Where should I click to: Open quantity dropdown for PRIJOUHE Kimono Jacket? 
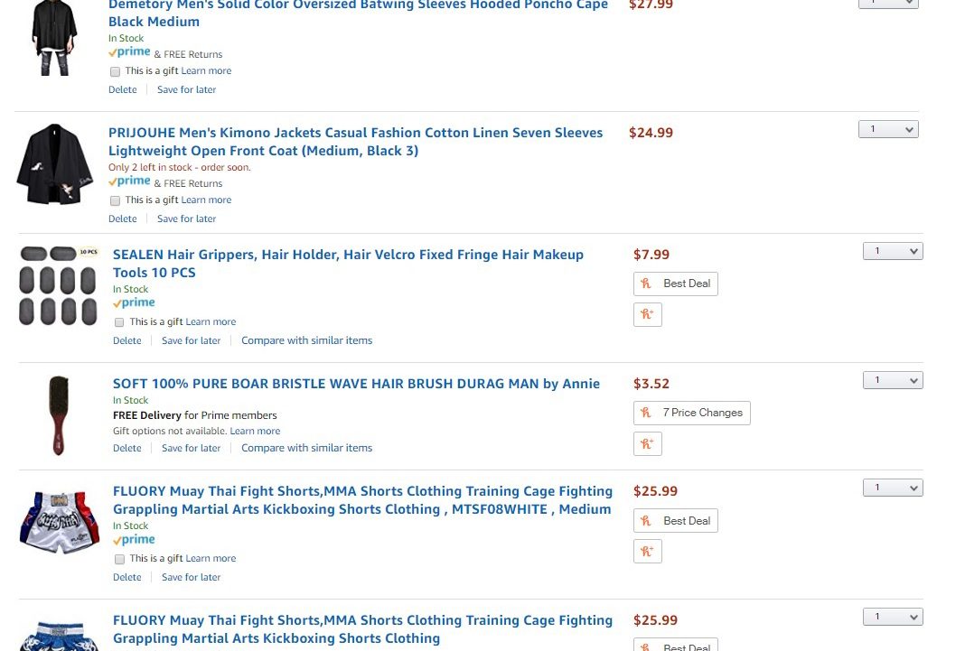(888, 129)
